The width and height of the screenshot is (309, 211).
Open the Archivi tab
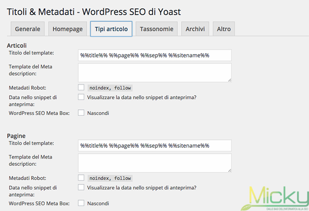coord(195,29)
